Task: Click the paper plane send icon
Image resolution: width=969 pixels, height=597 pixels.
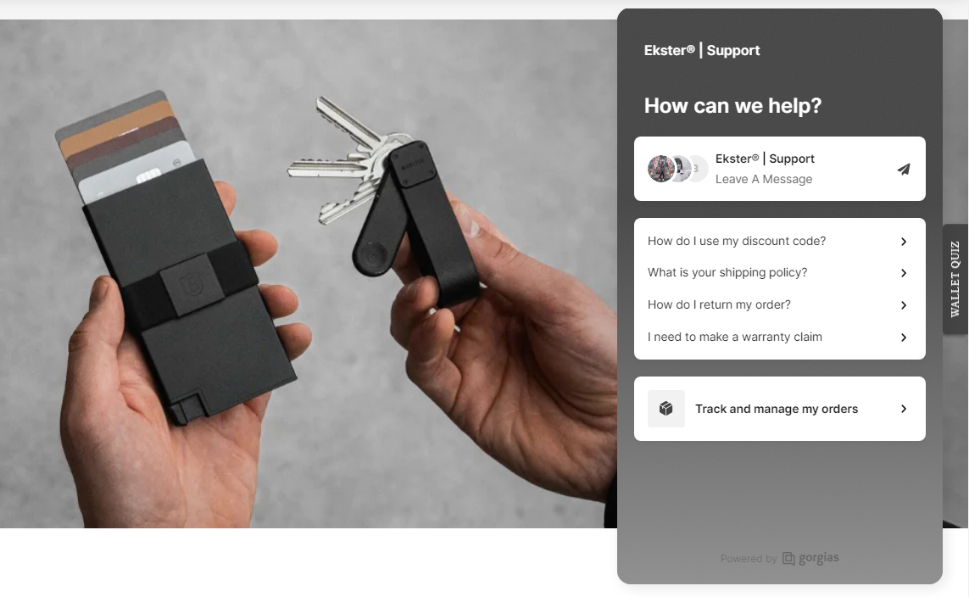Action: click(904, 169)
